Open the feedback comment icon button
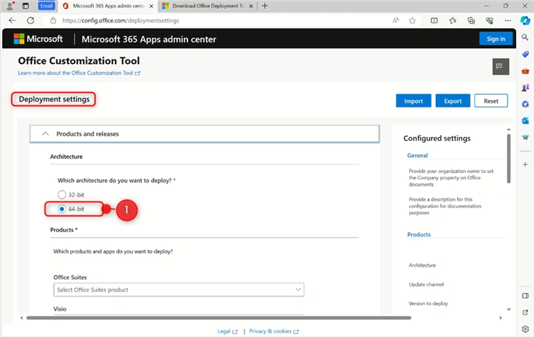 (x=501, y=66)
